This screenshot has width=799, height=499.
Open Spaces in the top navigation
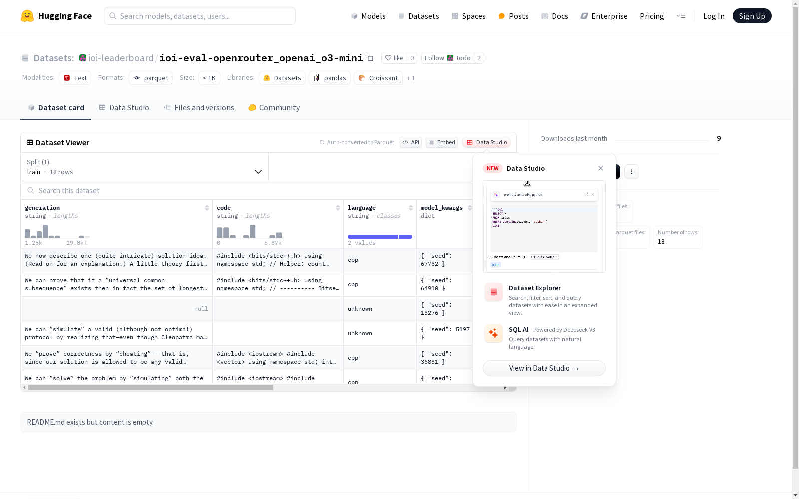pos(469,16)
